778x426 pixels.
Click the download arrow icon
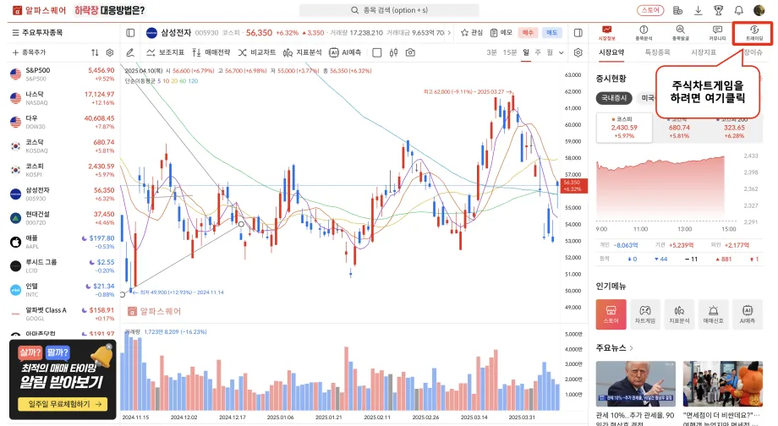click(699, 10)
